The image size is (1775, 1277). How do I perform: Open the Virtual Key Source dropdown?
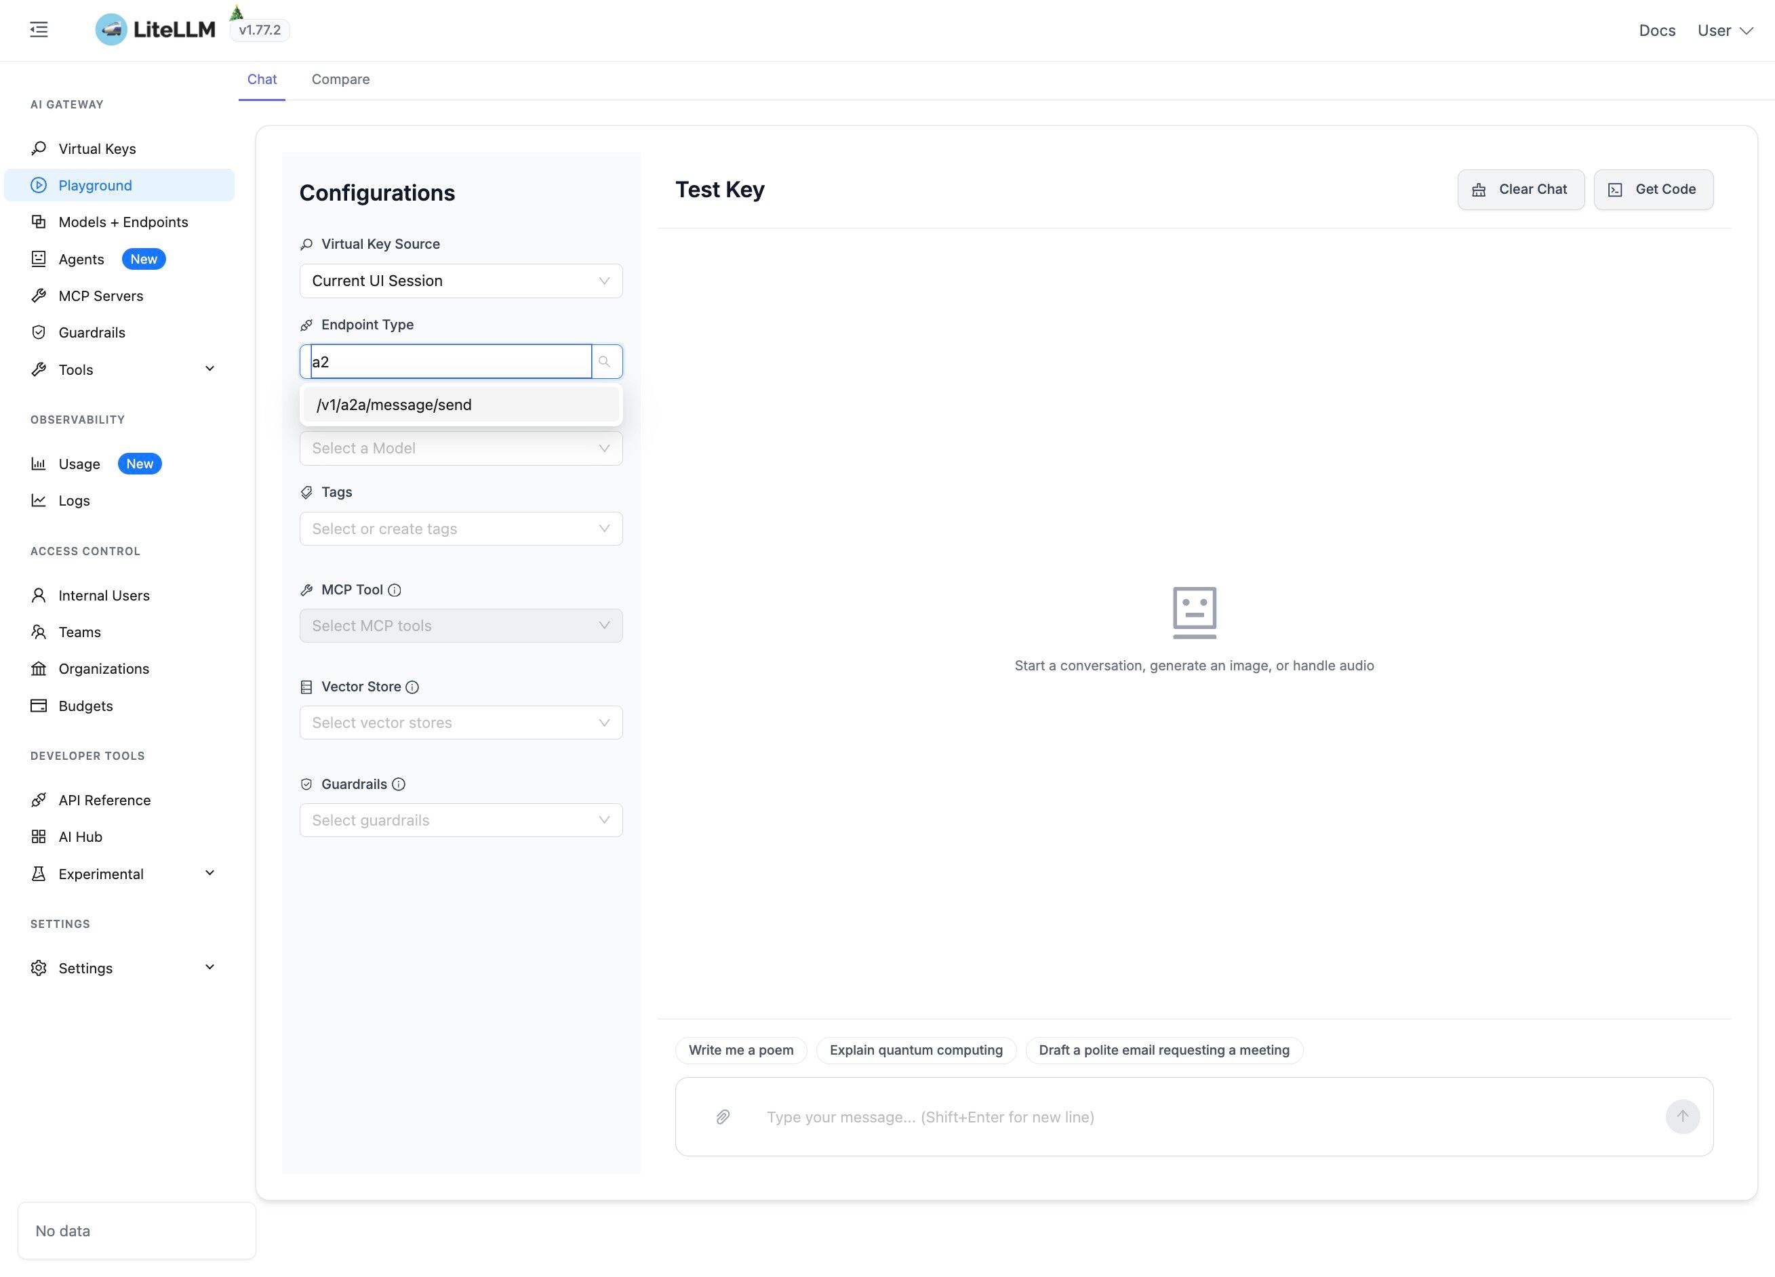point(460,280)
